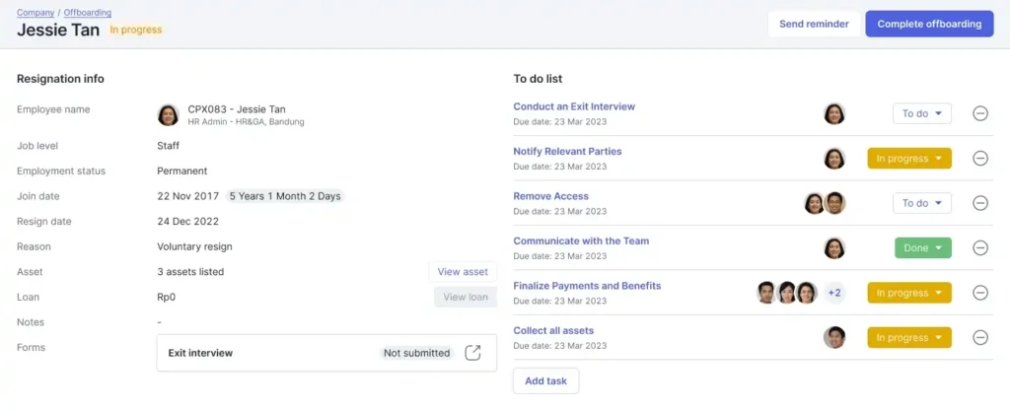The width and height of the screenshot is (1010, 411).
Task: Open status dropdown for Collect all assets
Action: click(908, 338)
